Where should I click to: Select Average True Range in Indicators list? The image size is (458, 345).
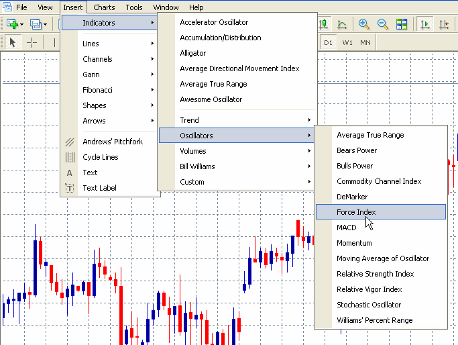click(x=237, y=84)
